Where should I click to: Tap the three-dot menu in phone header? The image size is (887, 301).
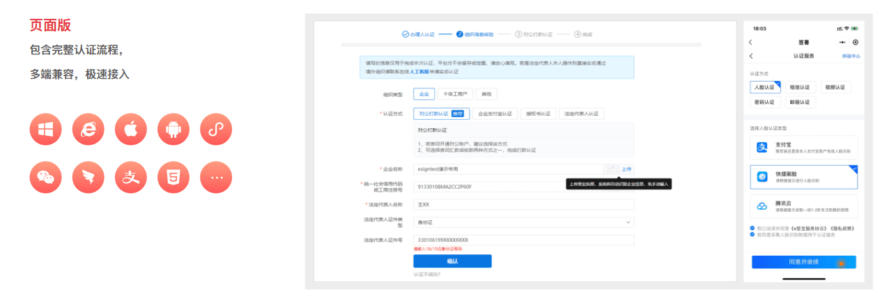coord(842,42)
